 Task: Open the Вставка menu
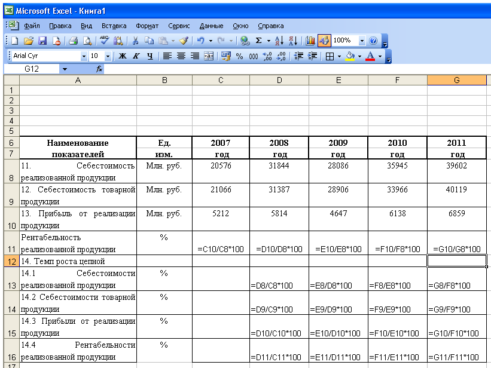click(114, 26)
